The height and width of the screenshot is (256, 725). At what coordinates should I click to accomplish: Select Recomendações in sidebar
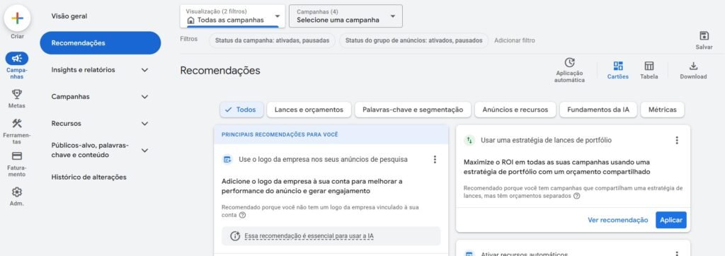(x=101, y=43)
